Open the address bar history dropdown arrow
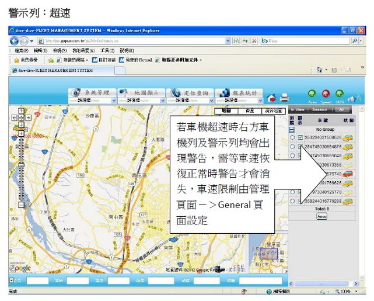 point(228,41)
